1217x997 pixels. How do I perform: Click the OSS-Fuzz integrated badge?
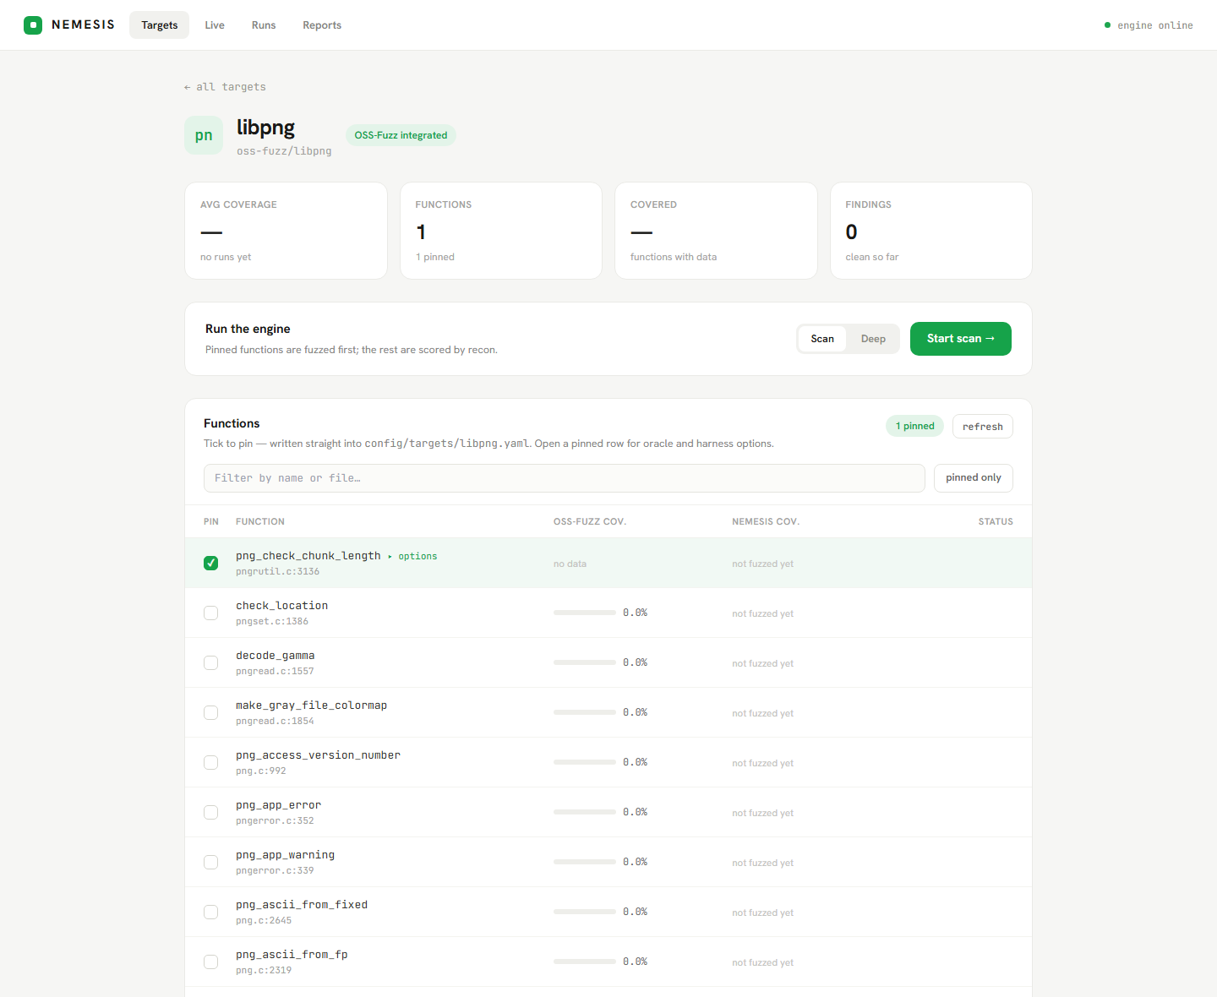[401, 135]
